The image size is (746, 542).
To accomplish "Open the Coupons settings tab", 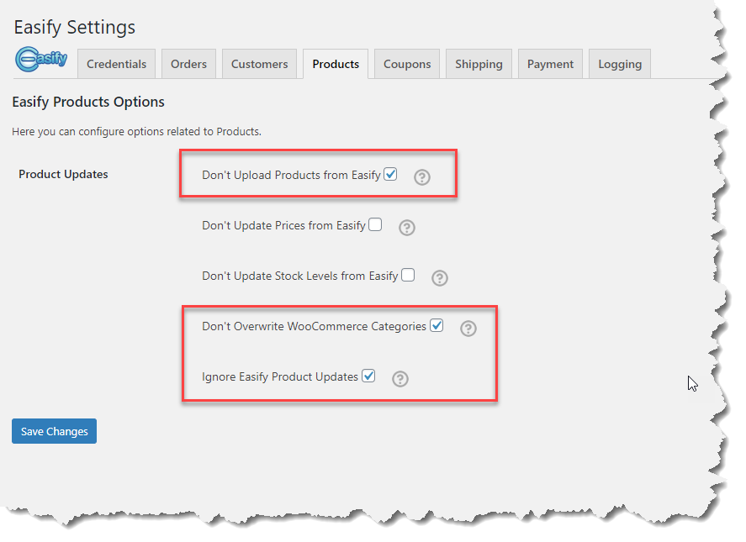I will click(407, 64).
